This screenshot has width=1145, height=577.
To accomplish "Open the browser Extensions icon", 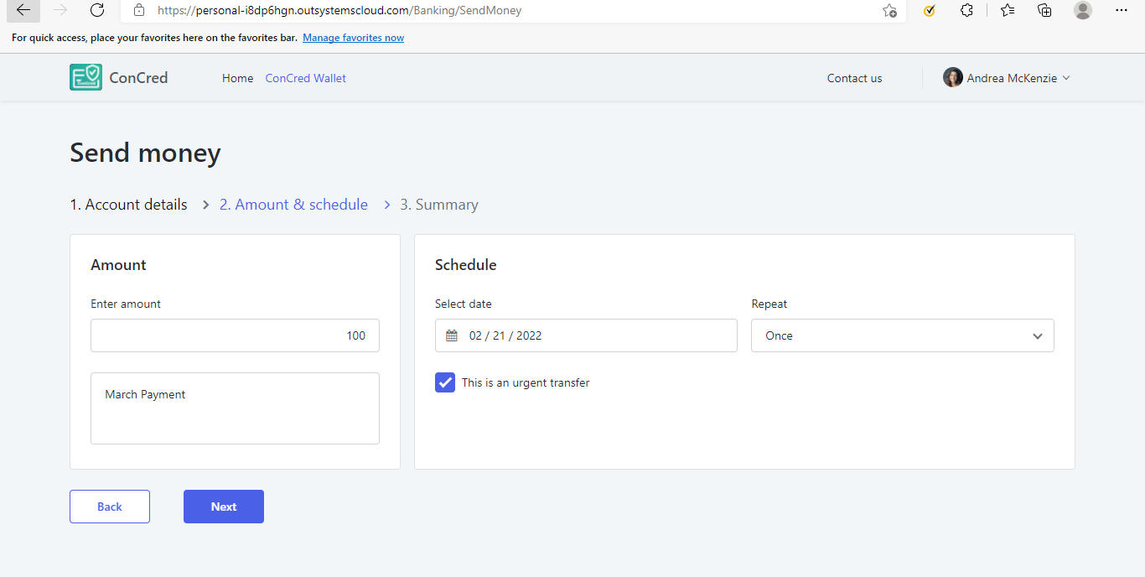I will point(966,11).
